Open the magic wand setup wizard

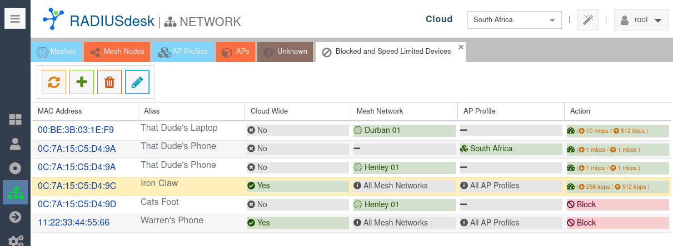click(x=587, y=20)
